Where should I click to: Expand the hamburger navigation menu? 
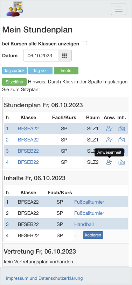point(119,9)
